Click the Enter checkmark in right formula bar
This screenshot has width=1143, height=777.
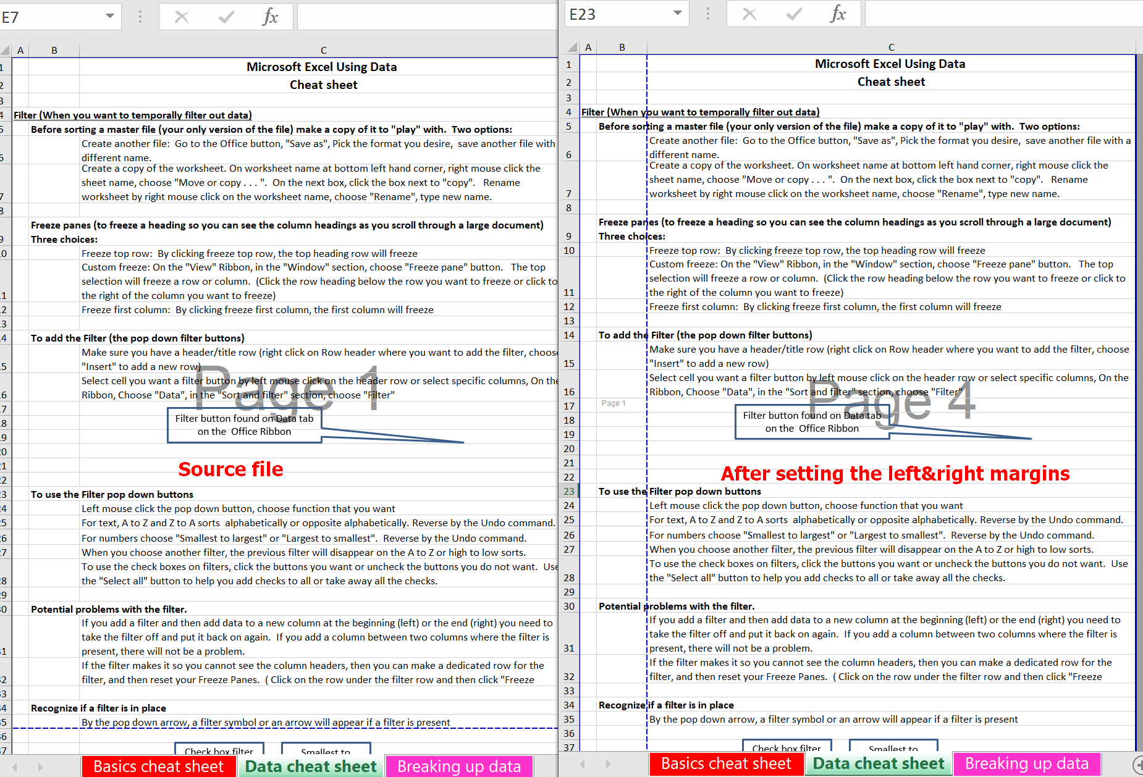[x=795, y=14]
